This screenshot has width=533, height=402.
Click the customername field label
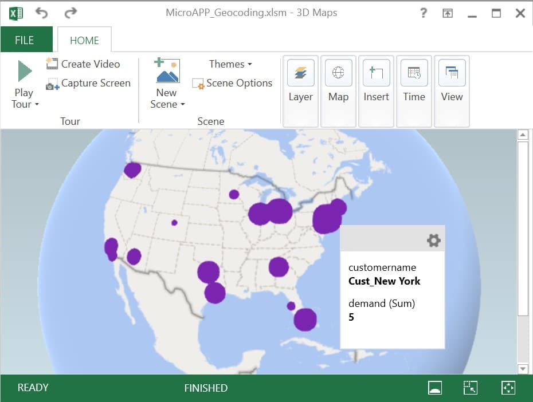click(x=382, y=267)
